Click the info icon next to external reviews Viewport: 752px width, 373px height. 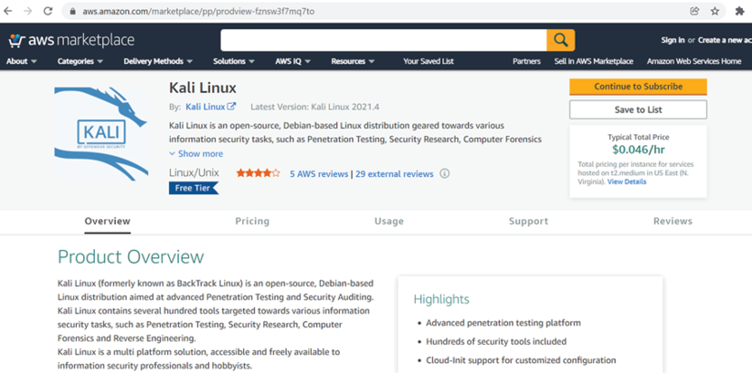pyautogui.click(x=445, y=173)
